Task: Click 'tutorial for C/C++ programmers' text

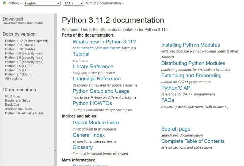Action: [186, 82]
